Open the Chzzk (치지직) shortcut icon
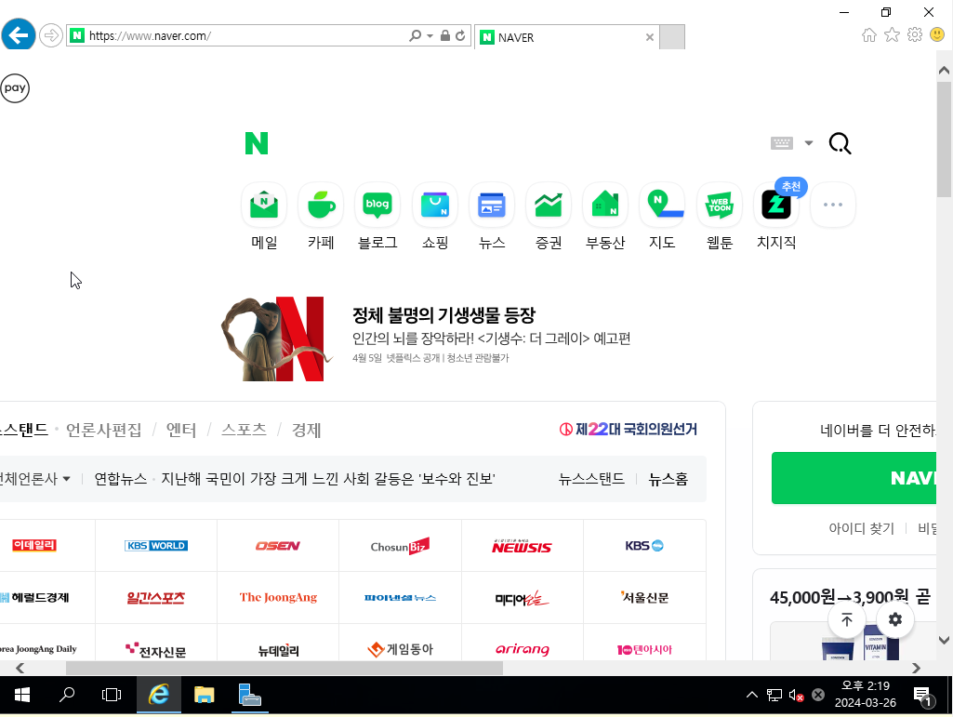The height and width of the screenshot is (717, 953). (776, 205)
